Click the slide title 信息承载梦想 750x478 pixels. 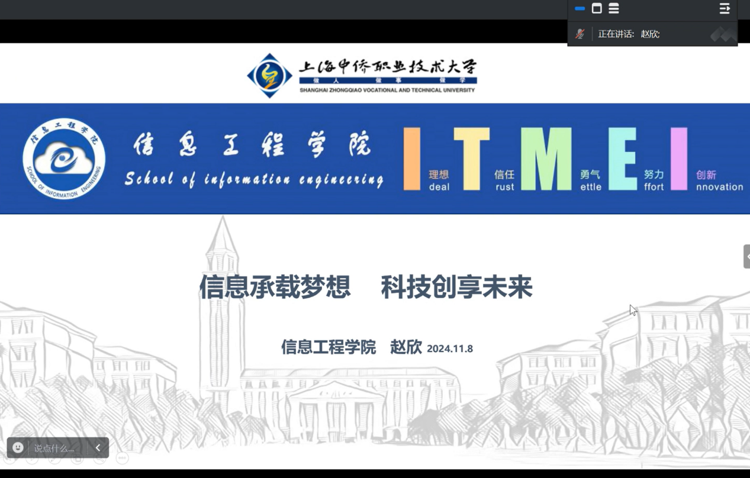275,287
